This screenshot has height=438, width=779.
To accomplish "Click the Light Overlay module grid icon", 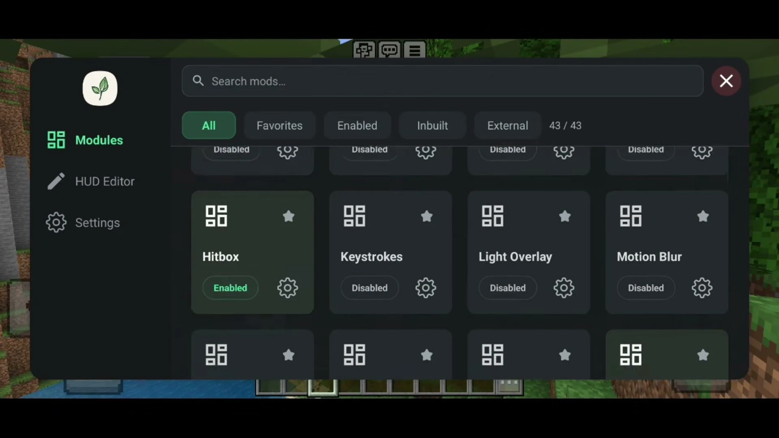I will (493, 216).
